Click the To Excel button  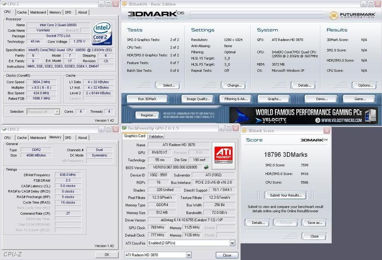click(286, 223)
